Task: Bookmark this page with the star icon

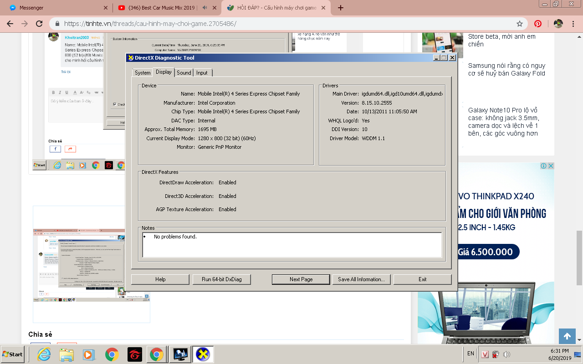Action: (x=520, y=24)
